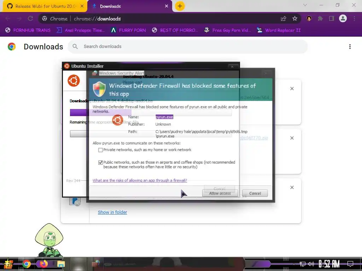Untick the Public networks checkbox
Image resolution: width=362 pixels, height=271 pixels.
pyautogui.click(x=100, y=162)
